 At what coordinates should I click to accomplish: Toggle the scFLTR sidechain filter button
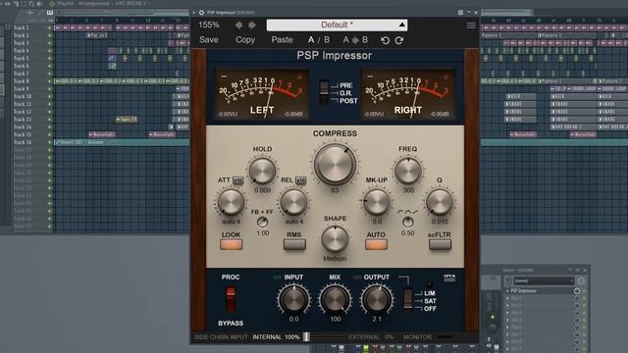440,244
